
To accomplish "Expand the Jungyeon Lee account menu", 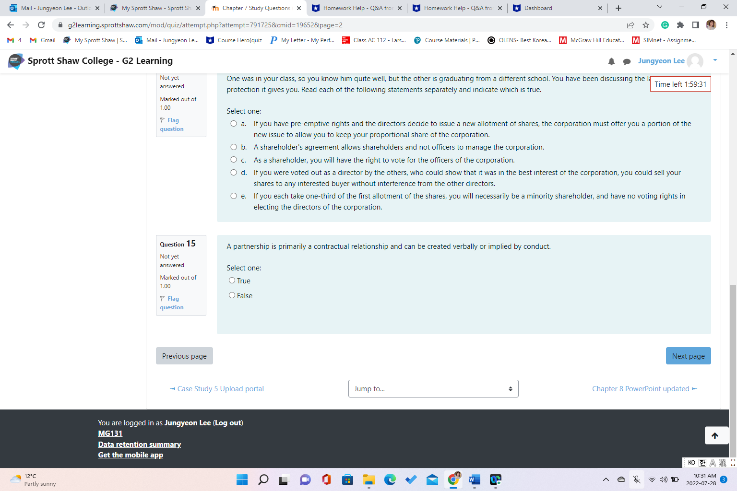I will click(714, 61).
